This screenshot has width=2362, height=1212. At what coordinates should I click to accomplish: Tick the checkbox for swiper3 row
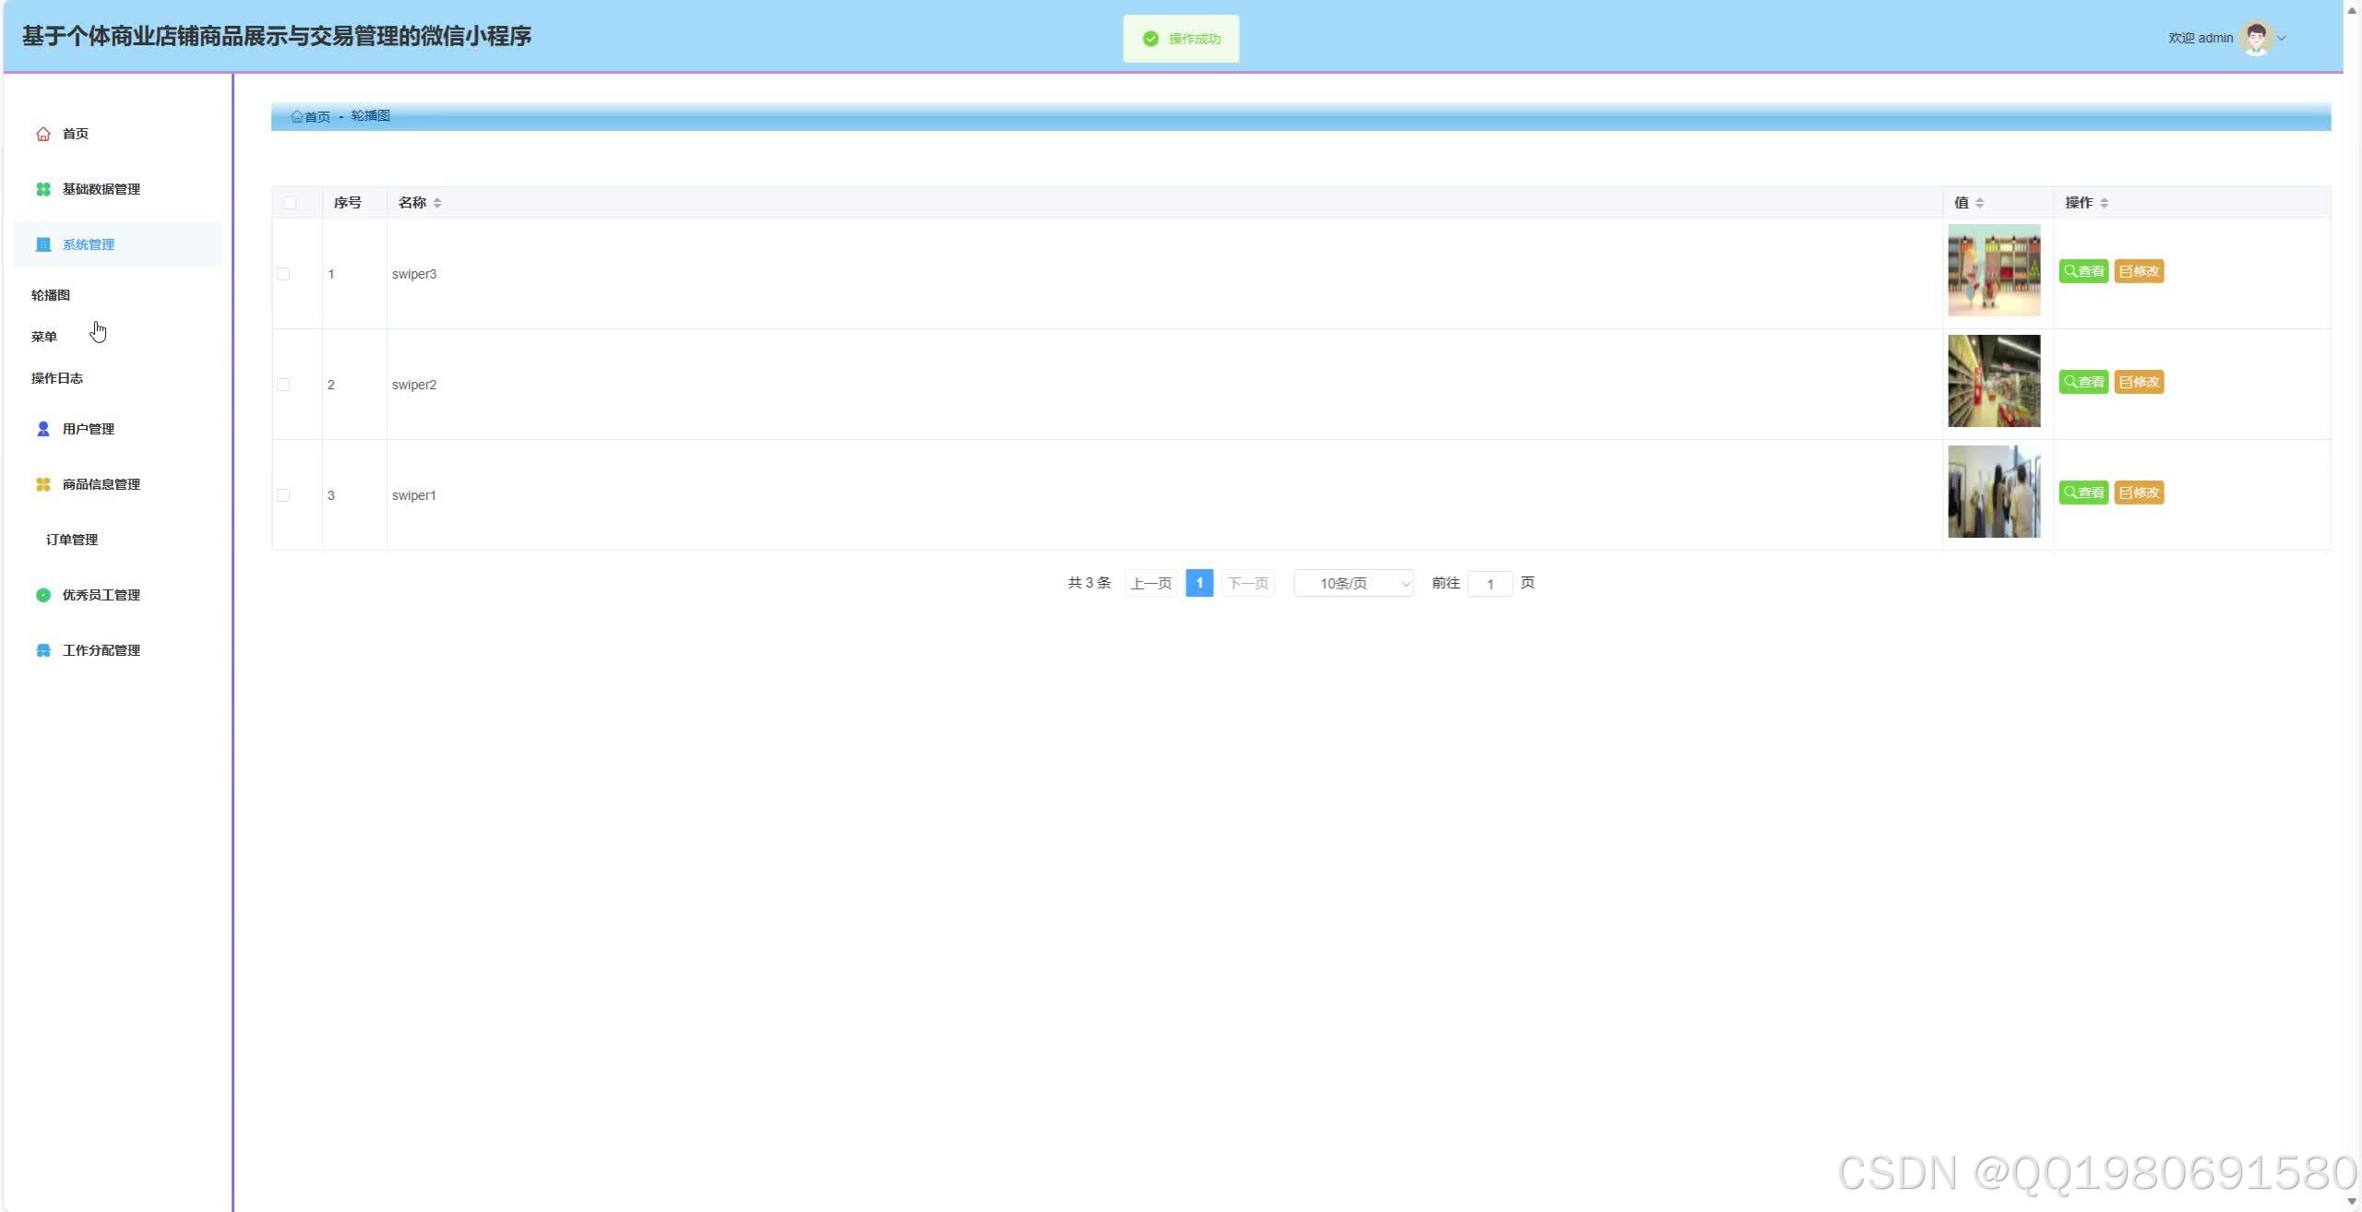point(283,274)
